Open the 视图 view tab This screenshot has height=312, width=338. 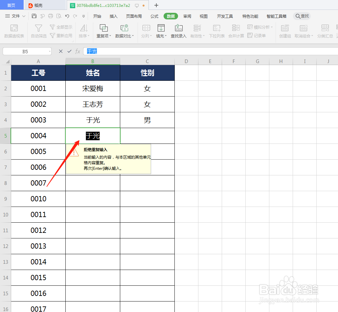(204, 16)
